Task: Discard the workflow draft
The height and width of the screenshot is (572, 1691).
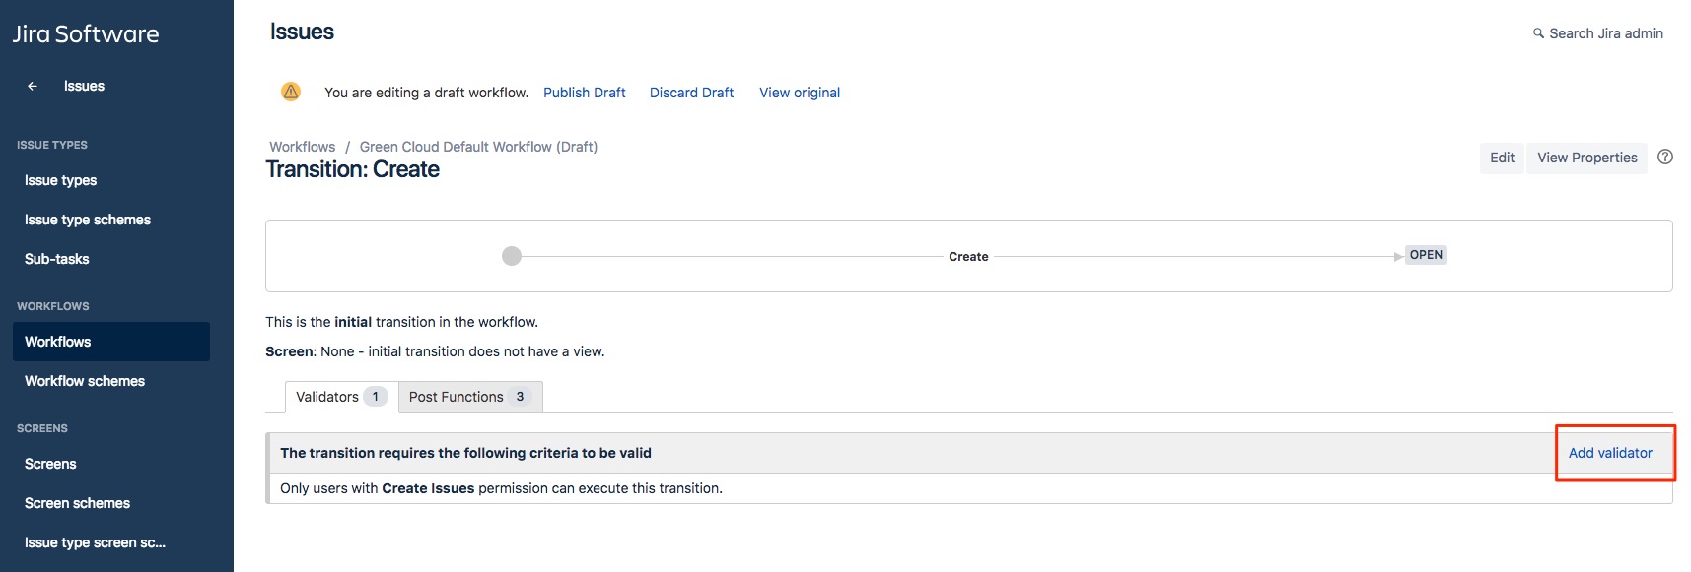Action: tap(691, 93)
